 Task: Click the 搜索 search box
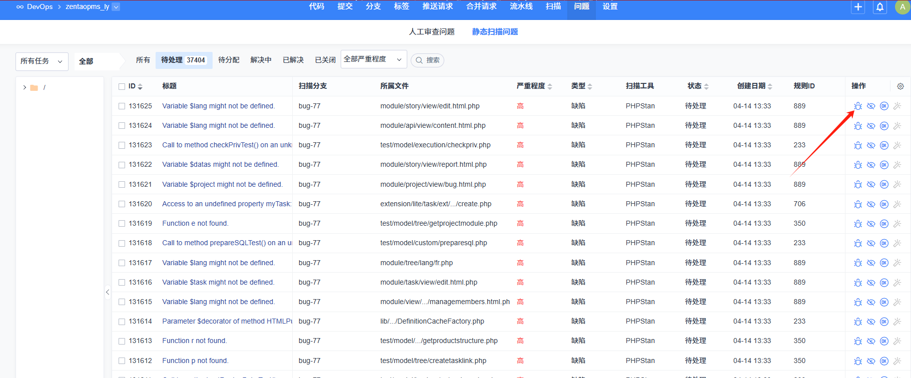428,60
